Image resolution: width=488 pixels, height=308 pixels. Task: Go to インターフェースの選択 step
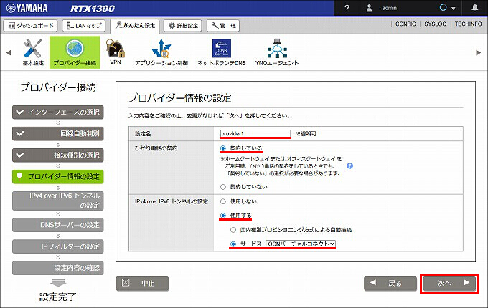(x=58, y=112)
